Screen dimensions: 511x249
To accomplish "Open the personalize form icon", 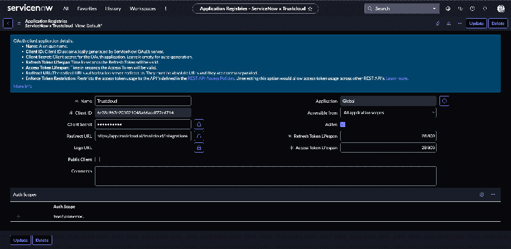I will pyautogui.click(x=449, y=23).
